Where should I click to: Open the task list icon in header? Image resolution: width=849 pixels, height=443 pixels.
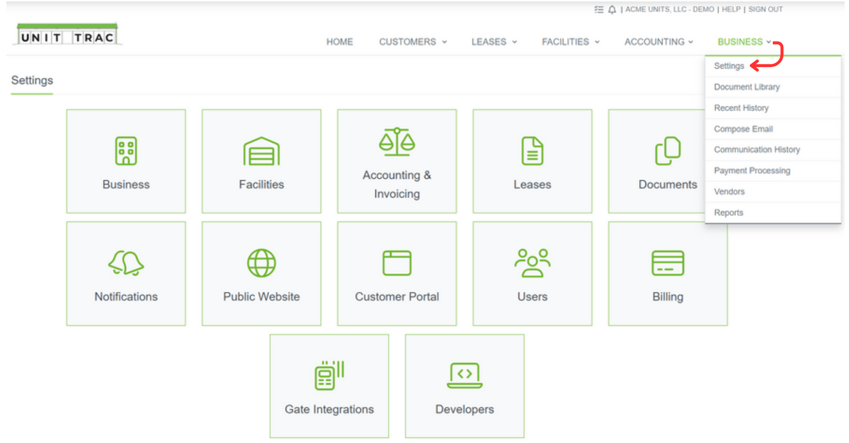599,10
